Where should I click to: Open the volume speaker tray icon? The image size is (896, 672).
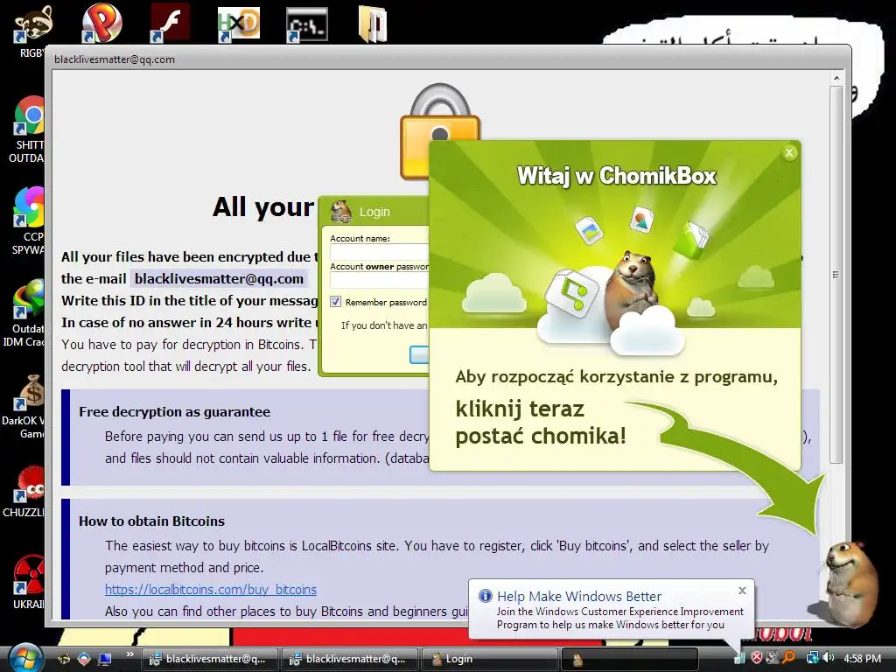point(829,658)
